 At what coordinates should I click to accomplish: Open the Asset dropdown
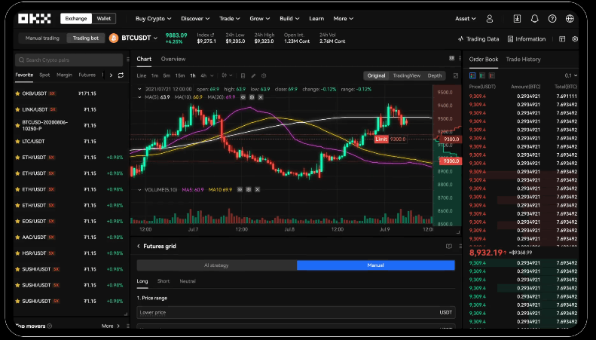tap(465, 18)
